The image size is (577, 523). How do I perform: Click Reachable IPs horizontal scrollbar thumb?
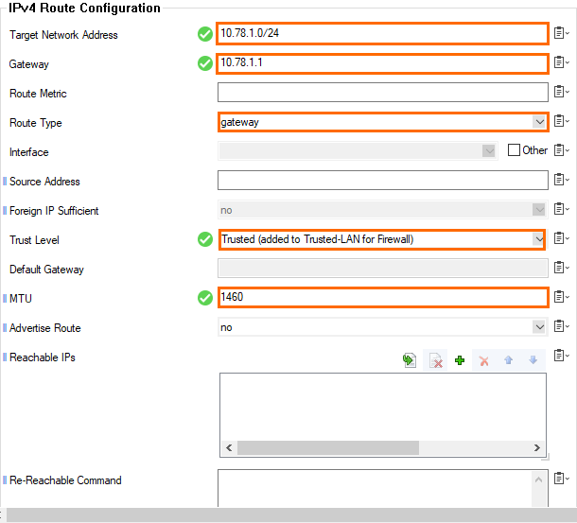tap(328, 448)
